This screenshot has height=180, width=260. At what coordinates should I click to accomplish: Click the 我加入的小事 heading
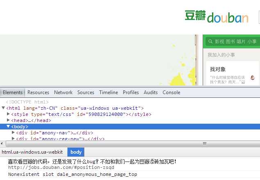tap(221, 55)
